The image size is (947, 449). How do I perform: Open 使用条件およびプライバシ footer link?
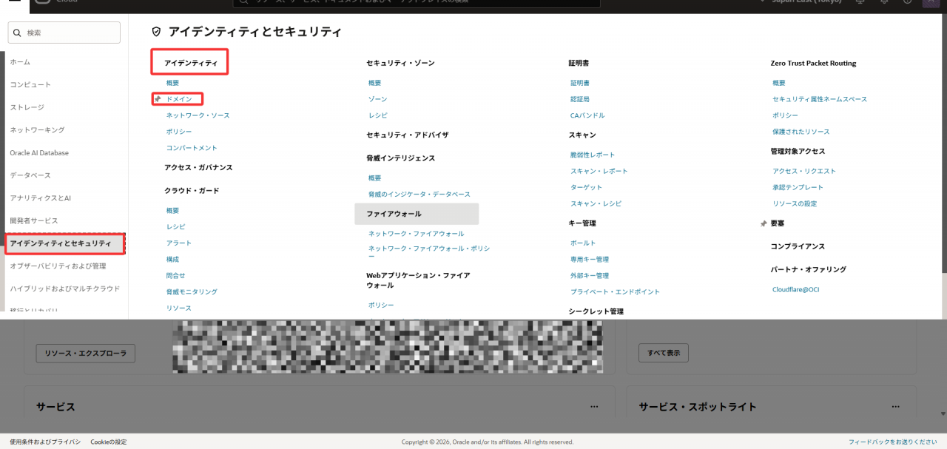(45, 442)
